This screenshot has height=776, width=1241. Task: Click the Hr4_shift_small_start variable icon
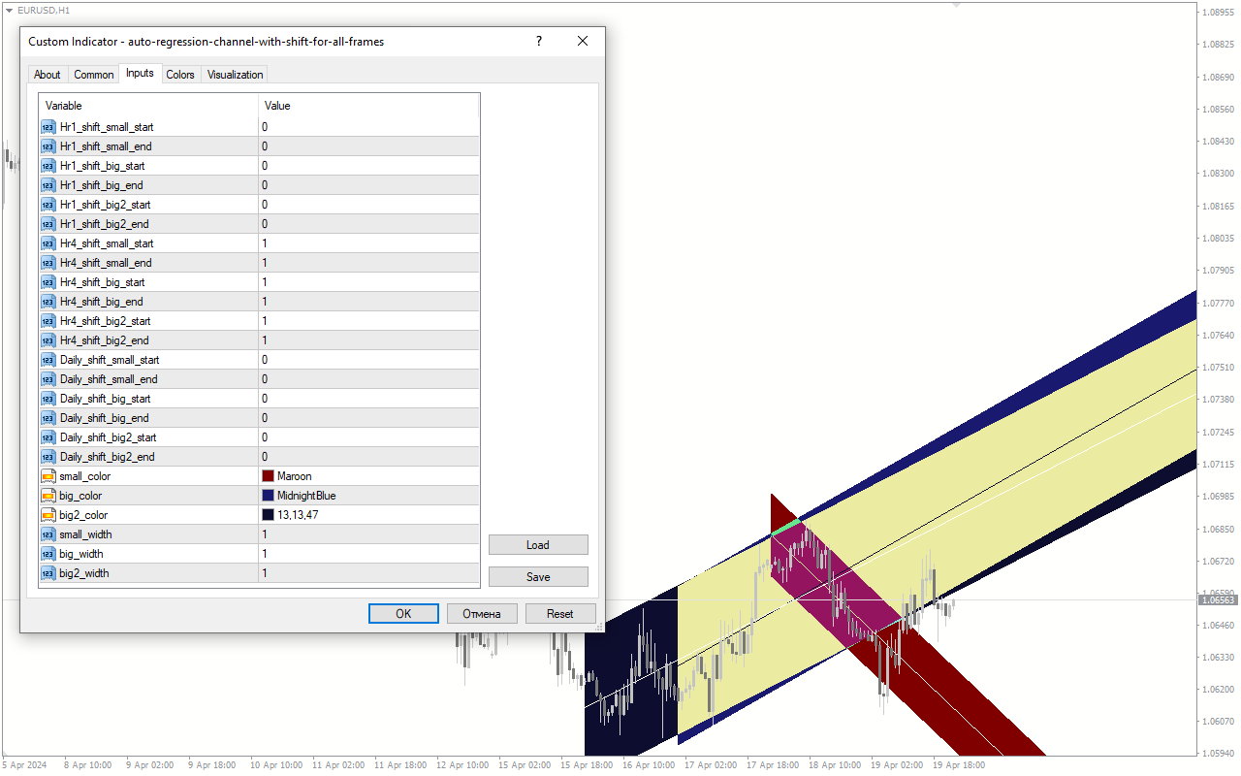[48, 243]
